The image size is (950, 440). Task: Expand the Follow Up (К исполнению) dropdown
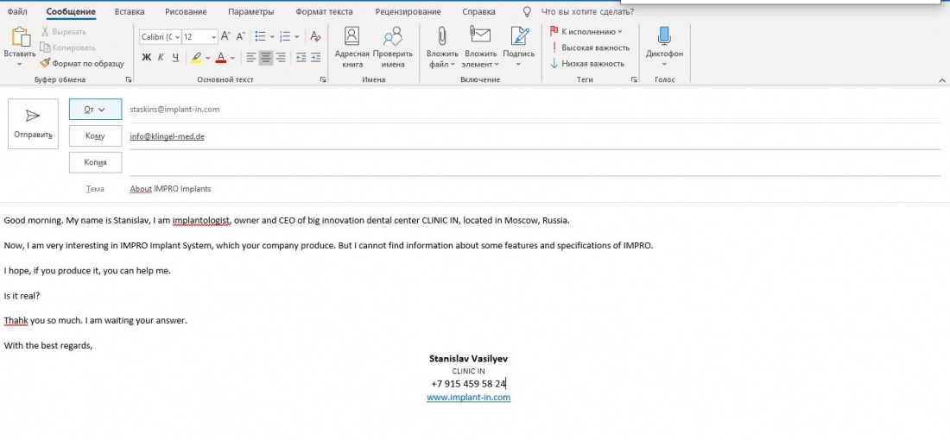click(620, 32)
